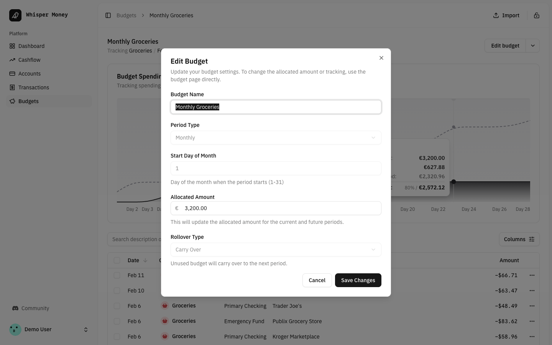Open the Rollover Type dropdown
Screen dimensions: 552x345
pyautogui.click(x=276, y=250)
